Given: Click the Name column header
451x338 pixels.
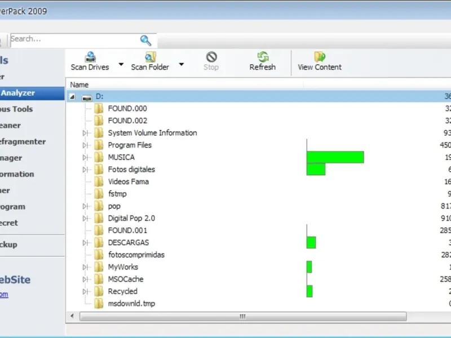Looking at the screenshot, I should click(x=185, y=85).
